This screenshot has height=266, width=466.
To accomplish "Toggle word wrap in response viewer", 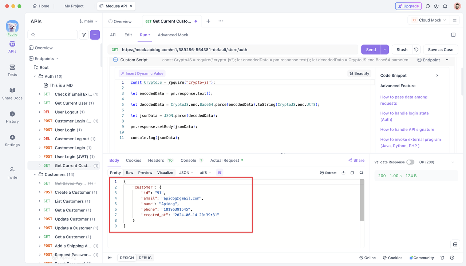I will (220, 173).
